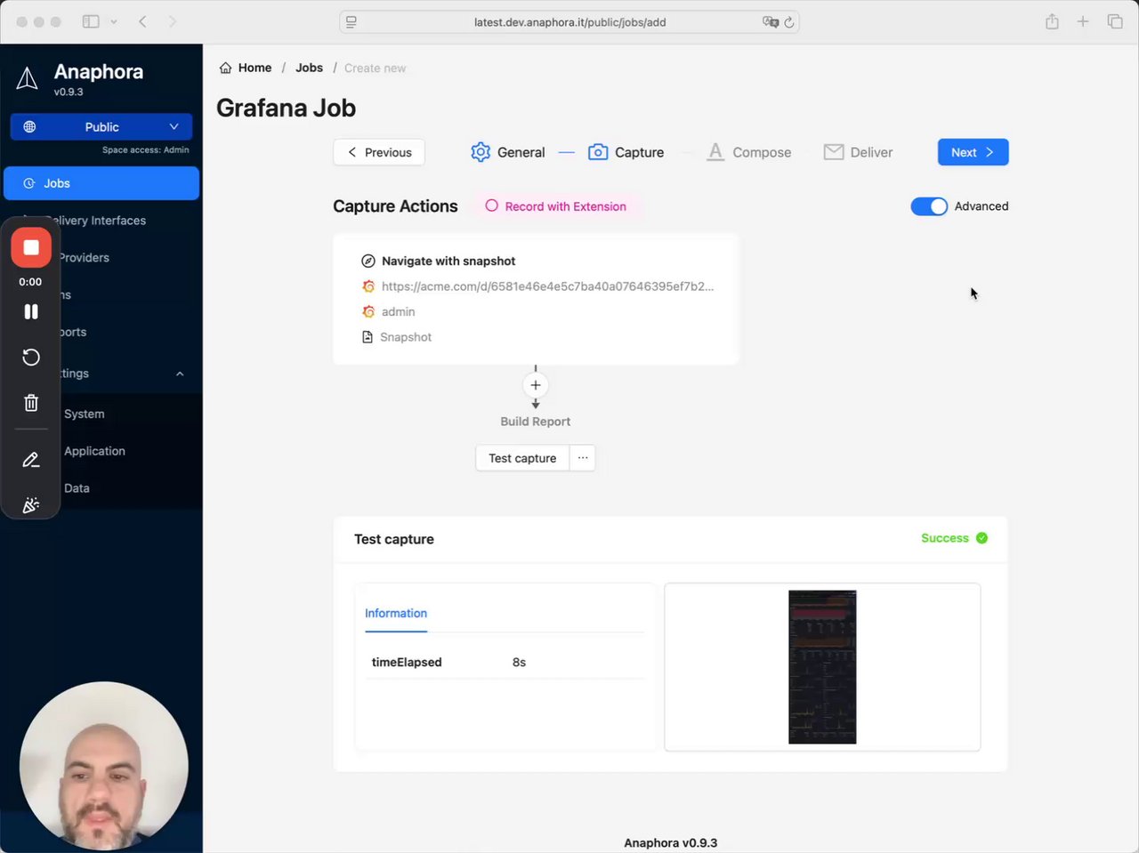Open the Navigate with snapshot action
1139x853 pixels.
tap(536, 299)
